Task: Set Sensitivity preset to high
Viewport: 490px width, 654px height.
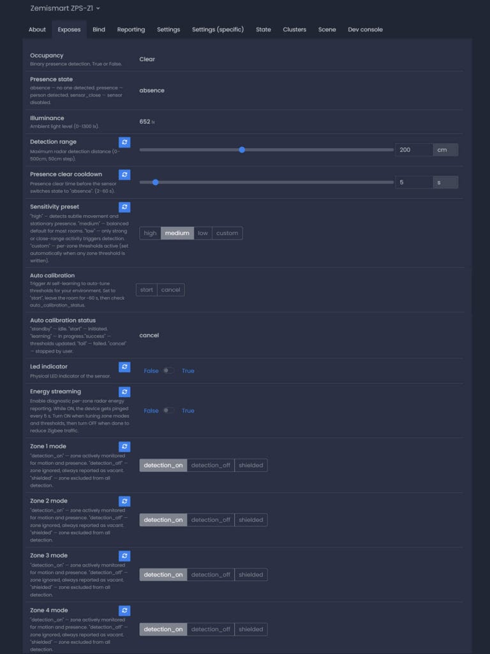Action: point(150,233)
